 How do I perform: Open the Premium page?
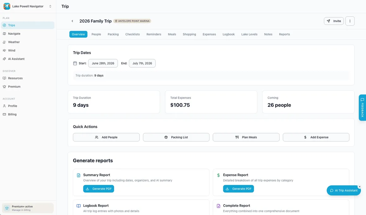(x=28, y=87)
